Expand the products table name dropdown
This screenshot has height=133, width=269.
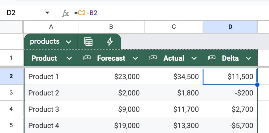[x=69, y=42]
